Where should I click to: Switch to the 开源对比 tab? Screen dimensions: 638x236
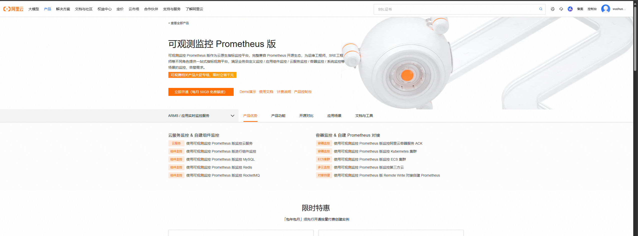(306, 116)
